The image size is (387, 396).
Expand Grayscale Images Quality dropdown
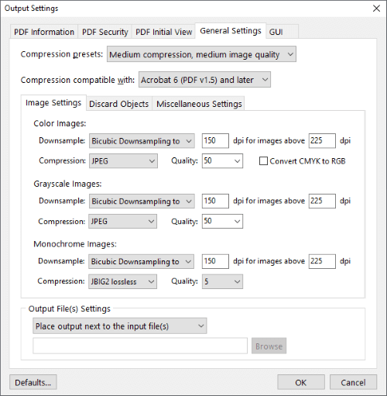(222, 222)
